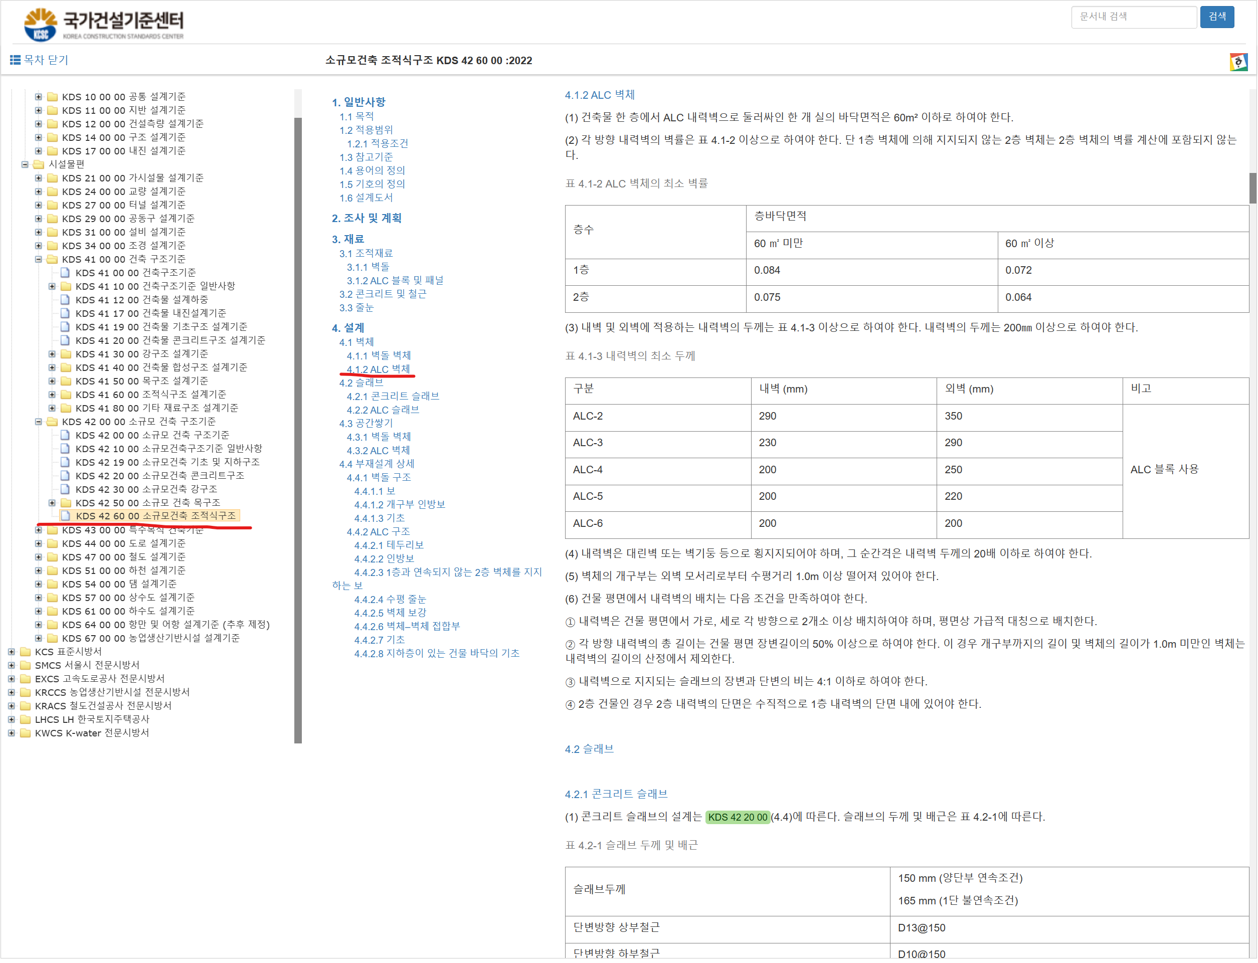The image size is (1258, 963).
Task: Click the folder icon for 시설물편
Action: (x=39, y=164)
